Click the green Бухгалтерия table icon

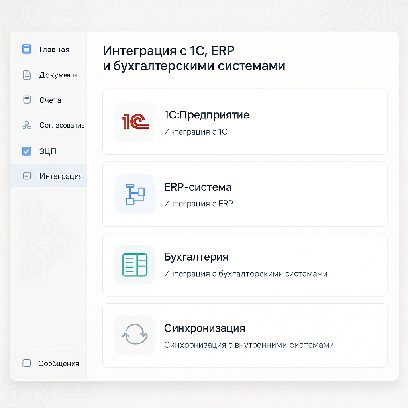click(x=135, y=265)
